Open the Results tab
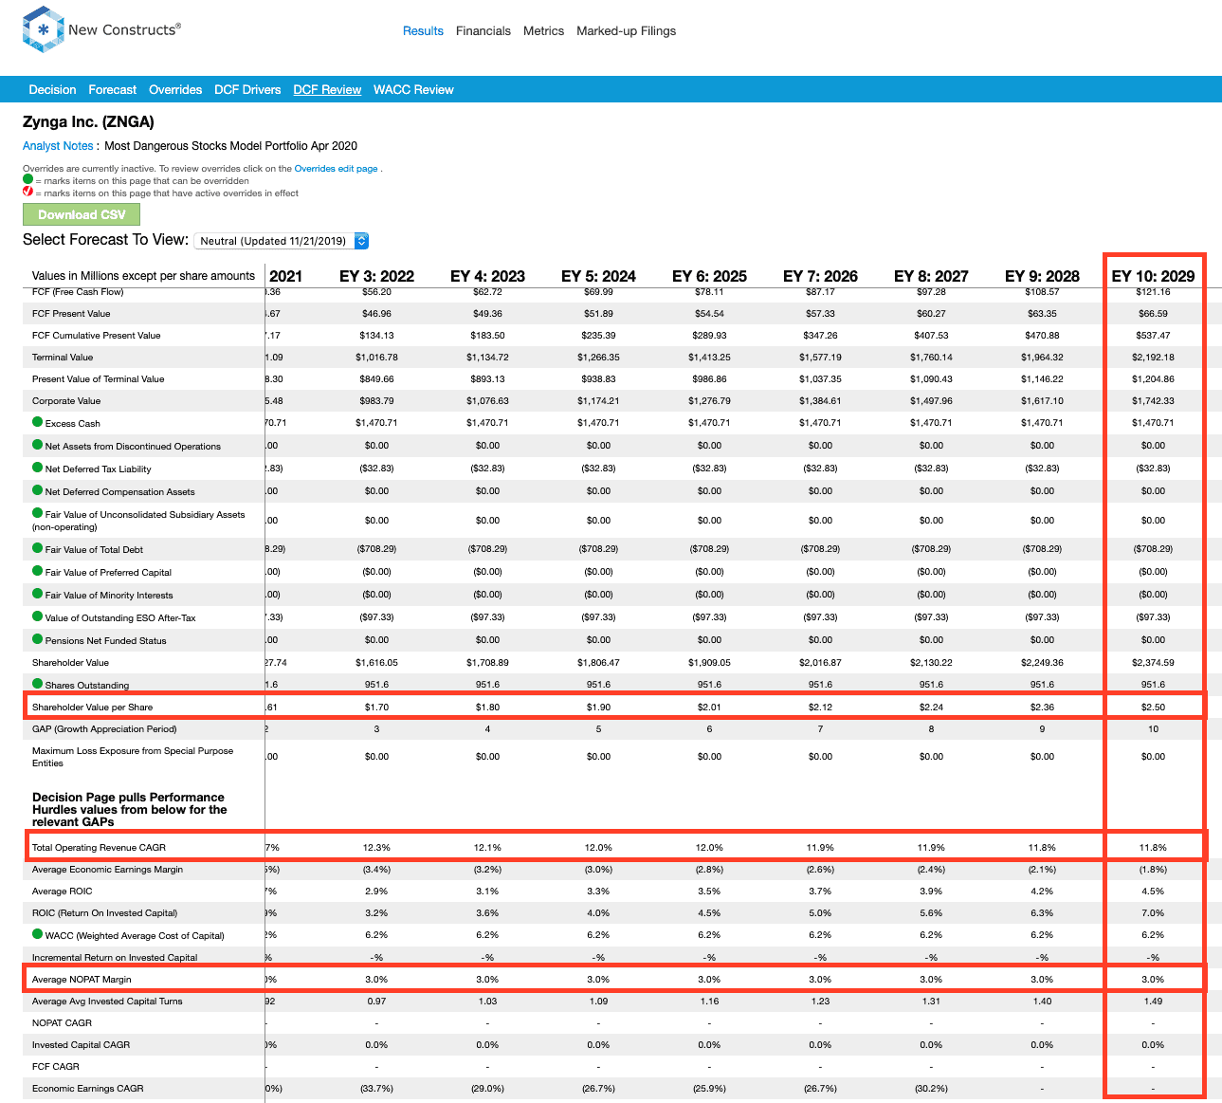The height and width of the screenshot is (1103, 1222). pos(423,31)
